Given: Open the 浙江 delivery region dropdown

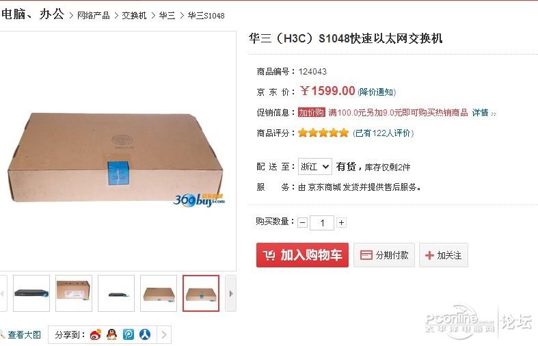Looking at the screenshot, I should click(x=315, y=167).
